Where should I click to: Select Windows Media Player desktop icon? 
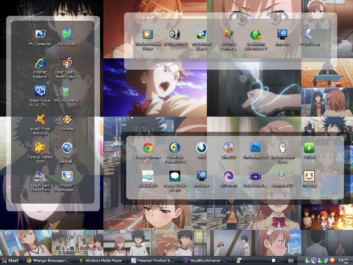click(148, 40)
